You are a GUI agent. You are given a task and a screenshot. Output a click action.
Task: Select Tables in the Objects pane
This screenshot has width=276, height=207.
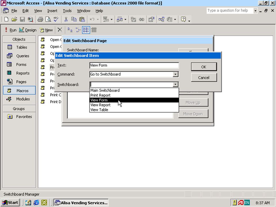19,47
